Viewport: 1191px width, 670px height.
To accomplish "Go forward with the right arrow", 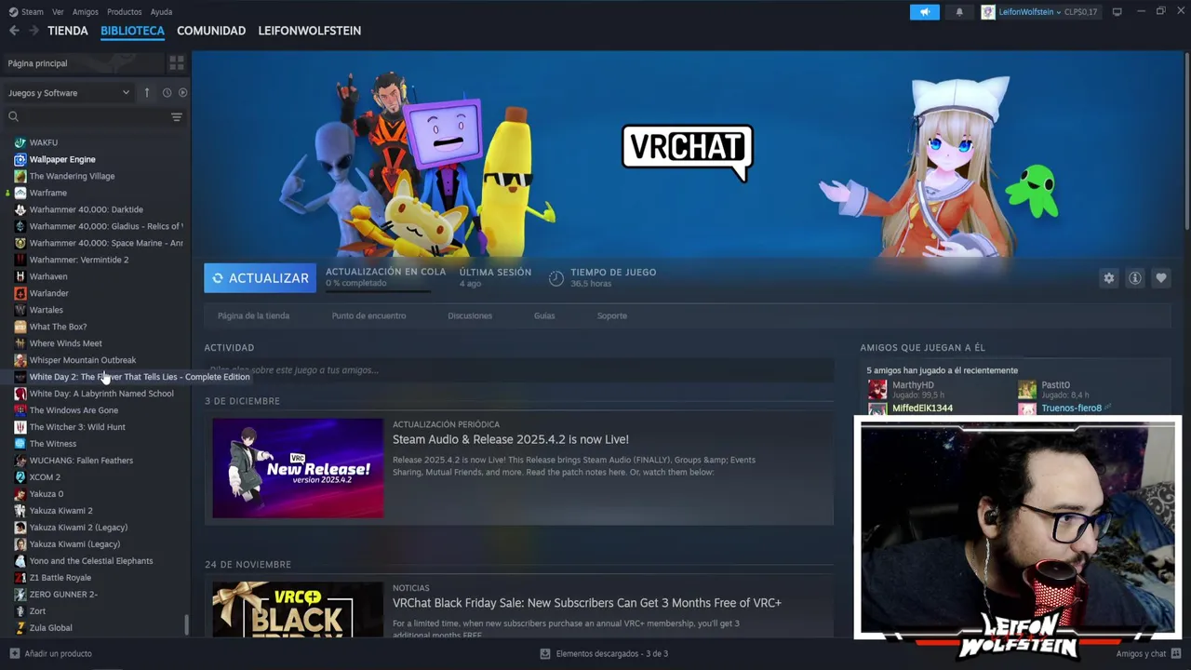I will 33,31.
